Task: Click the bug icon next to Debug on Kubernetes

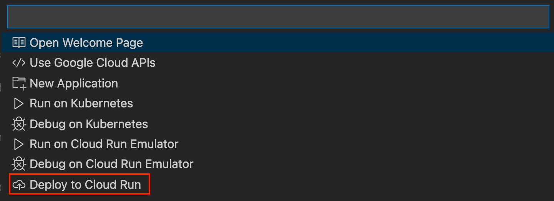Action: [19, 124]
